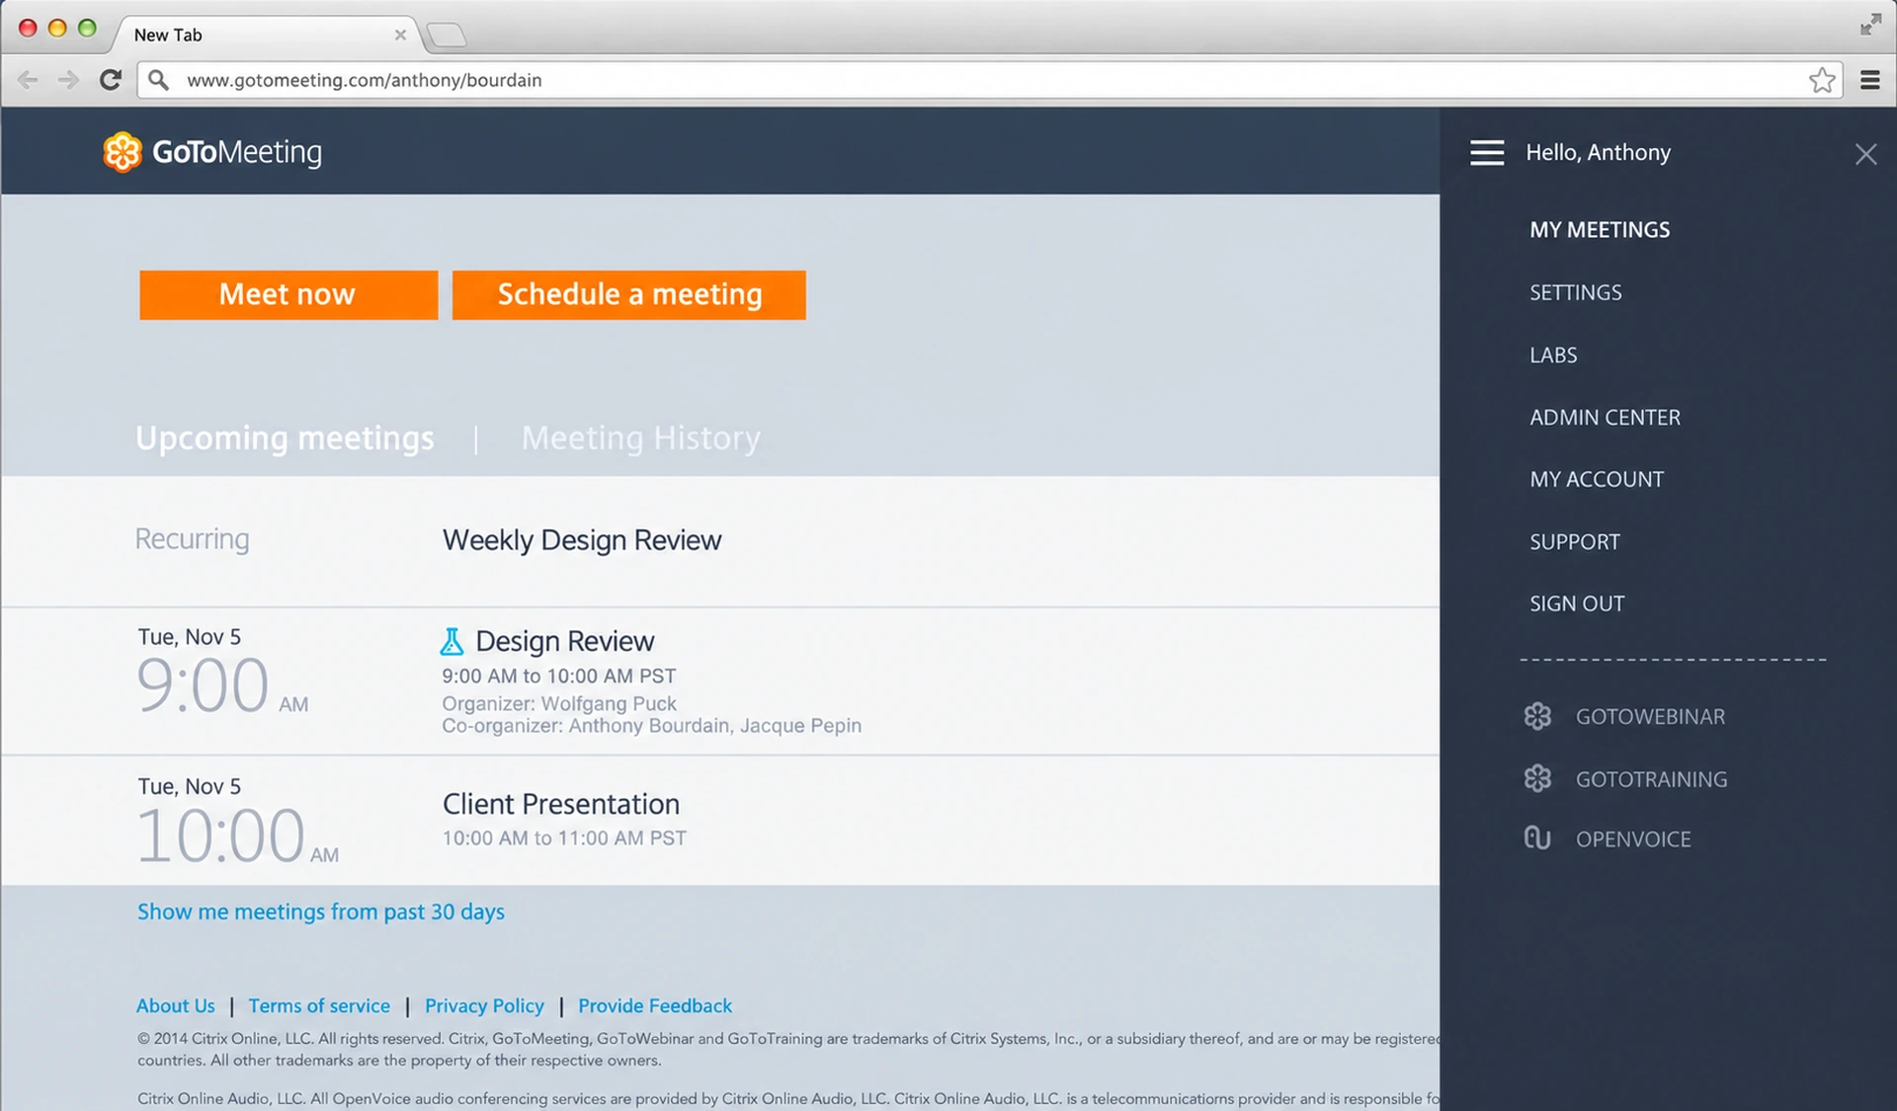Viewport: 1897px width, 1111px height.
Task: Click the 10:00 AM to 11:00 AM PST text
Action: 564,838
